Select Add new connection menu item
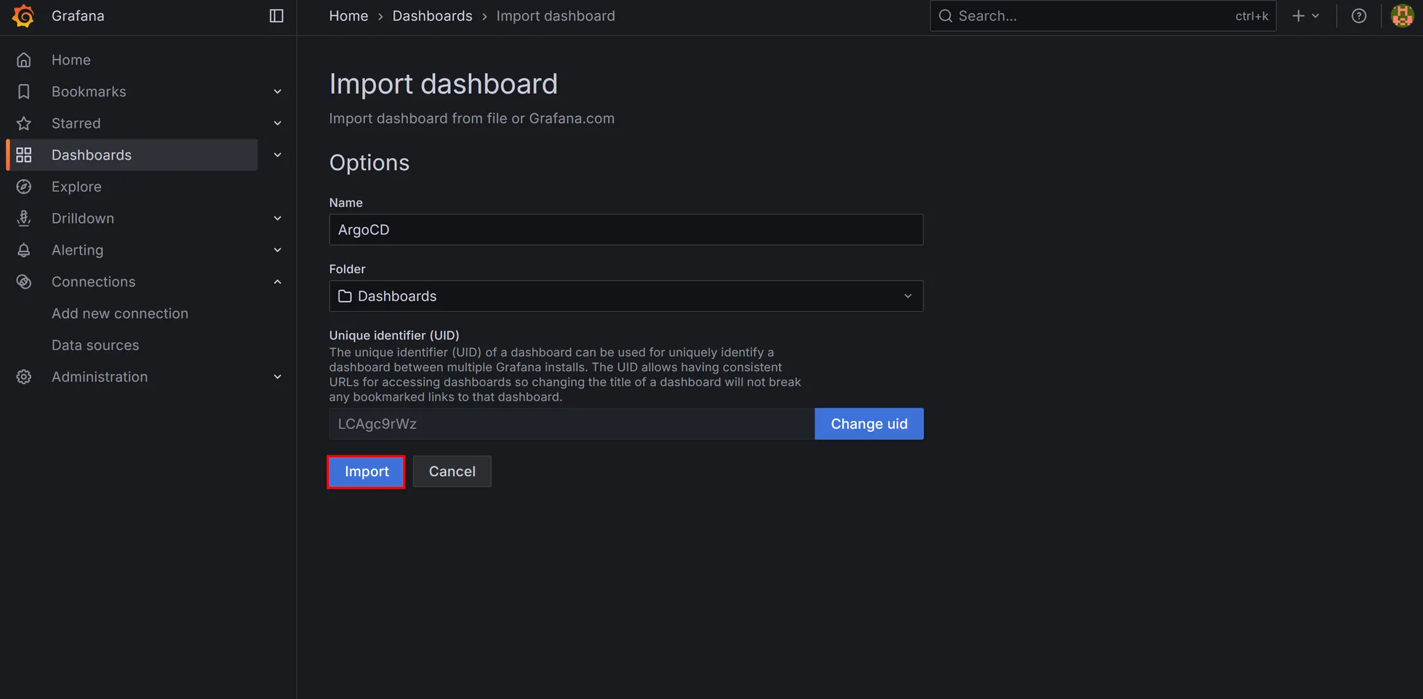This screenshot has height=699, width=1423. (120, 314)
